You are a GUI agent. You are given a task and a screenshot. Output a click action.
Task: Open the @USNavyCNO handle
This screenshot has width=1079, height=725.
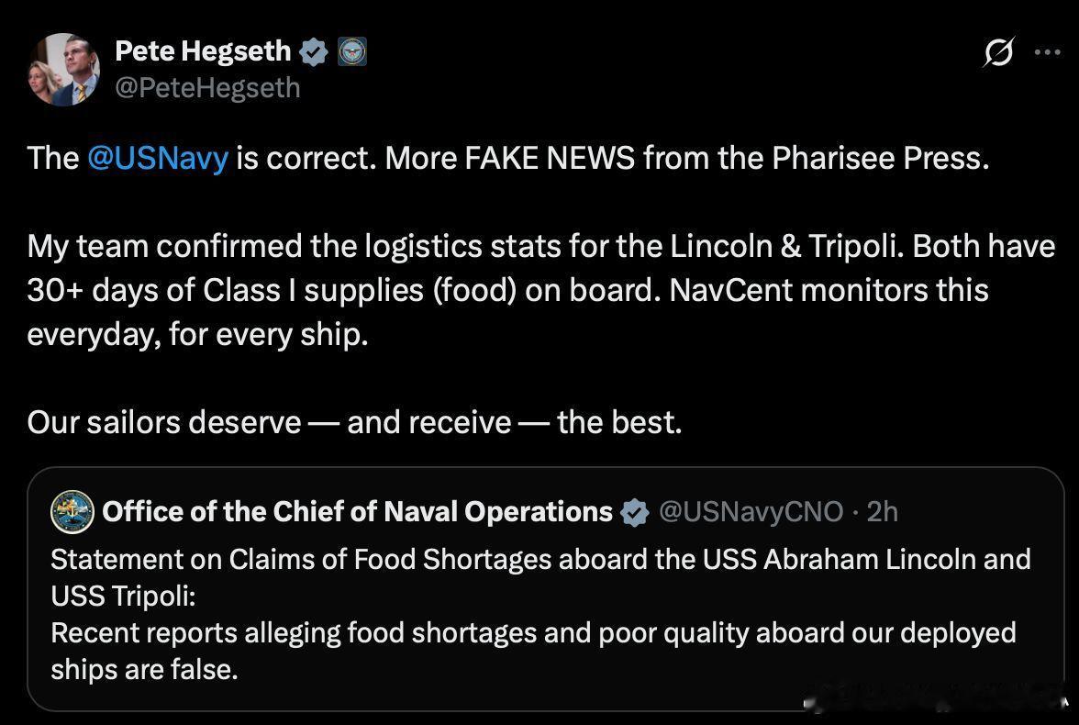(x=751, y=512)
